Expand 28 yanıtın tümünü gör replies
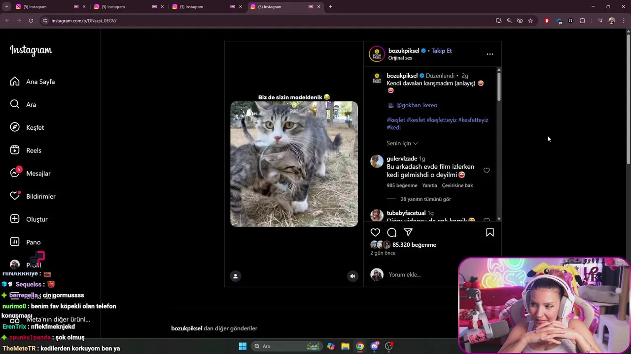631x354 pixels. pos(425,199)
